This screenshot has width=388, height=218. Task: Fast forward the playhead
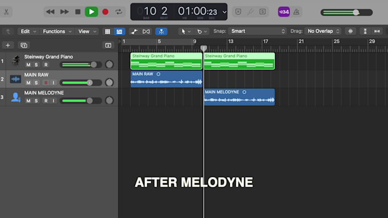(x=64, y=11)
